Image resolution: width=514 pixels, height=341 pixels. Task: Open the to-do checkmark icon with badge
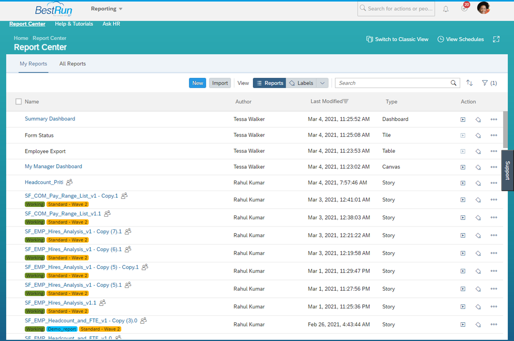point(465,8)
